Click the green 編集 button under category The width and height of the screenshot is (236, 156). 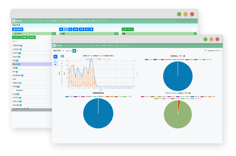coord(24,37)
